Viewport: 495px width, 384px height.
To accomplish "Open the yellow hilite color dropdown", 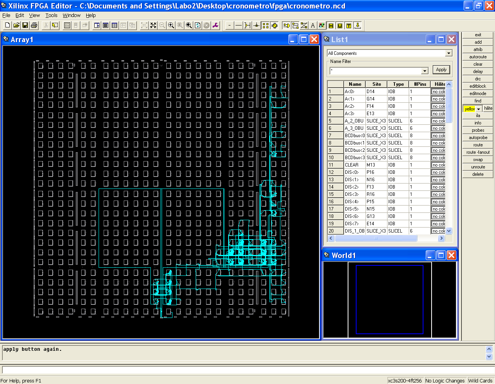I will coord(478,109).
